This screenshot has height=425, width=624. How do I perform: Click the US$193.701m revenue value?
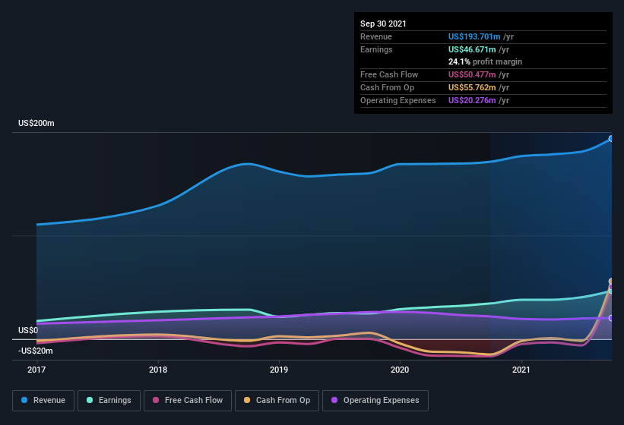474,36
